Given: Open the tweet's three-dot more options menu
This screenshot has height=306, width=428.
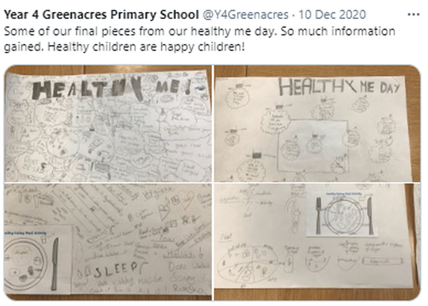Looking at the screenshot, I should point(413,14).
